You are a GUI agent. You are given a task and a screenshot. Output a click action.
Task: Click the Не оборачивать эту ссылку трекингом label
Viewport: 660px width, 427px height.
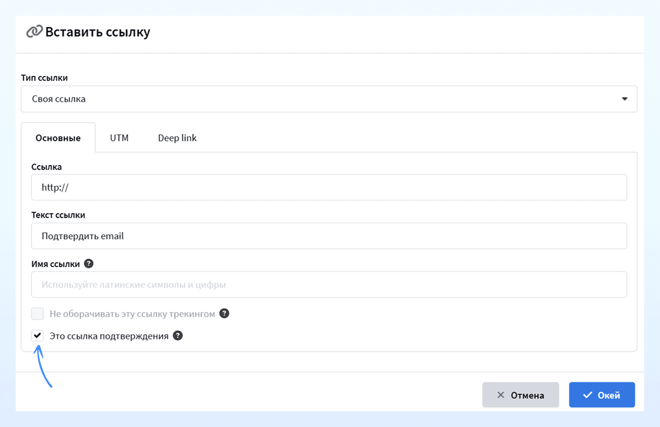coord(133,314)
